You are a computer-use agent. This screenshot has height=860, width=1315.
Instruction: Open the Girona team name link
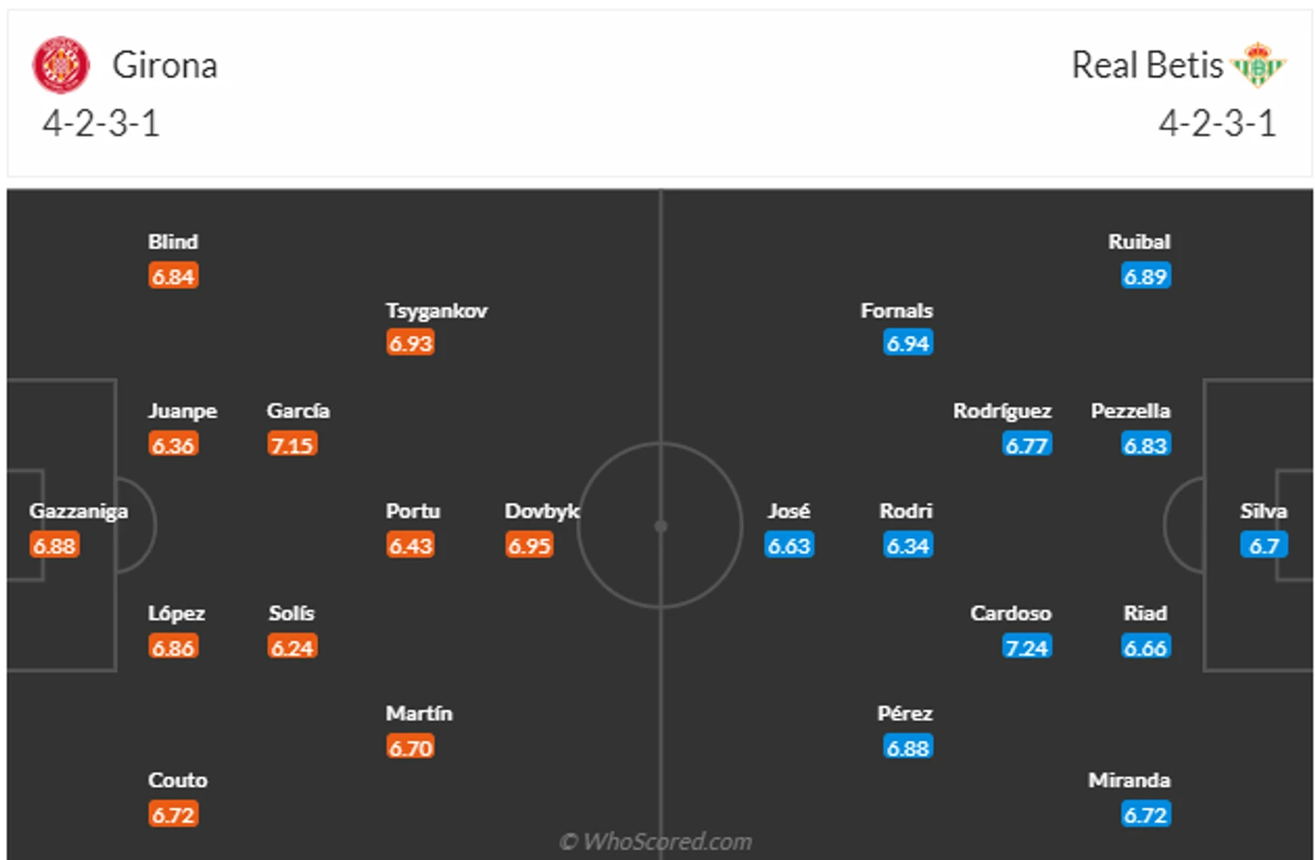tap(165, 66)
